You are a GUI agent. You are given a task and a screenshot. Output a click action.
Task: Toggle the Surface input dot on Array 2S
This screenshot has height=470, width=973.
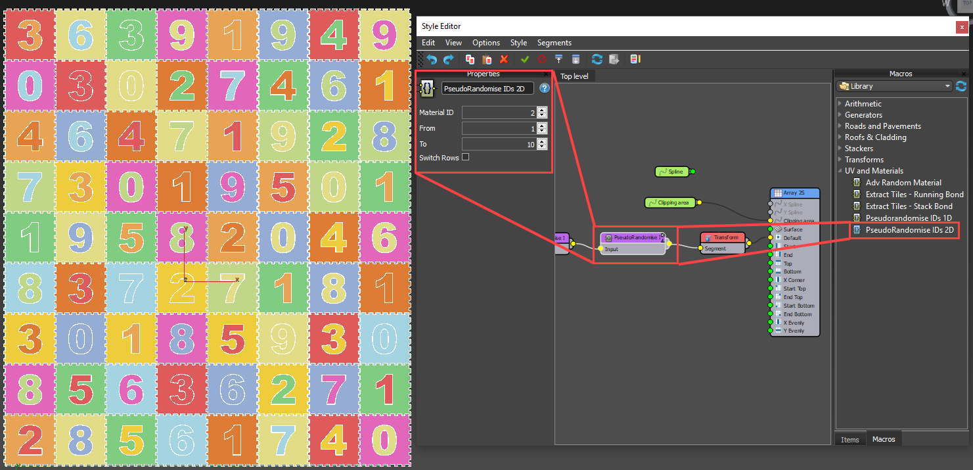click(x=771, y=229)
